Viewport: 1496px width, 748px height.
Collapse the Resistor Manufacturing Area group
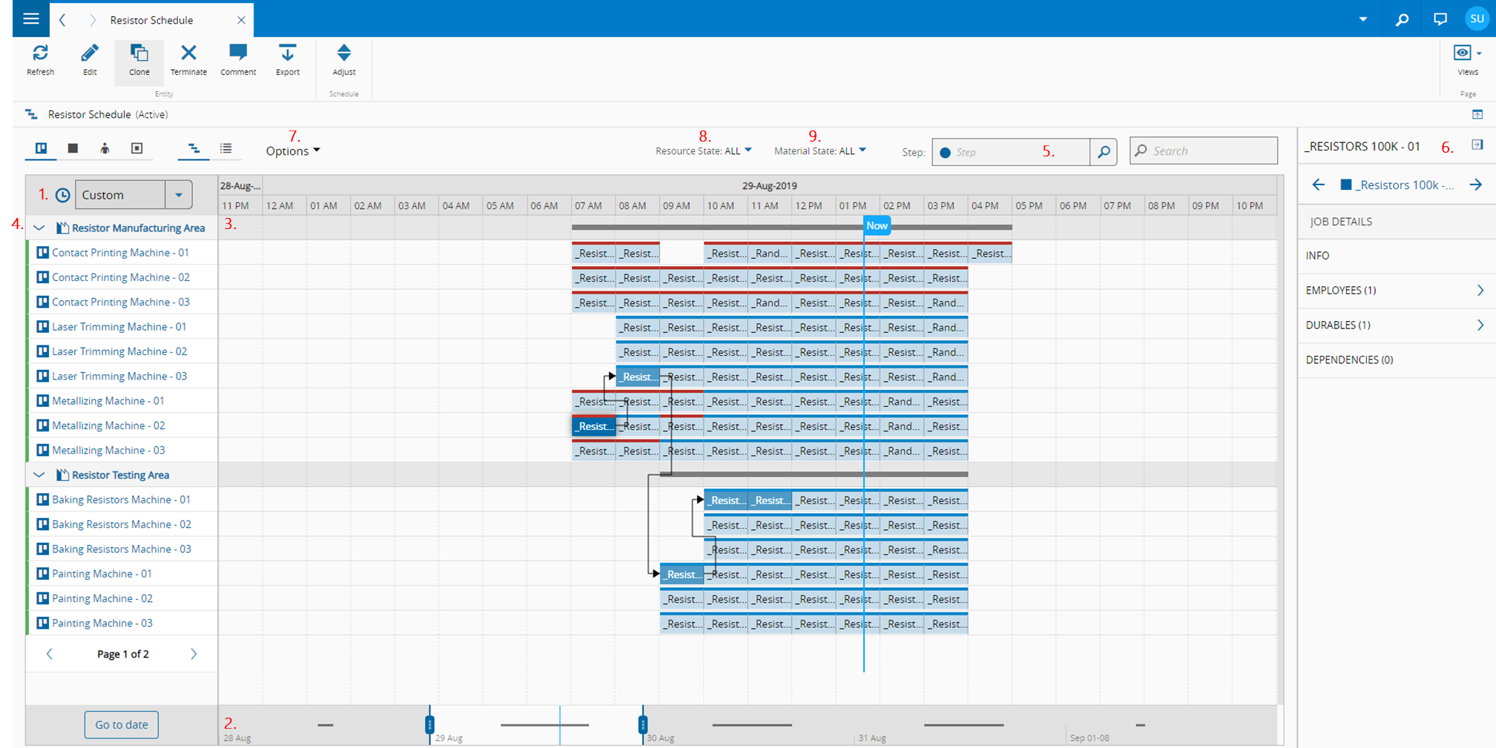[x=39, y=228]
